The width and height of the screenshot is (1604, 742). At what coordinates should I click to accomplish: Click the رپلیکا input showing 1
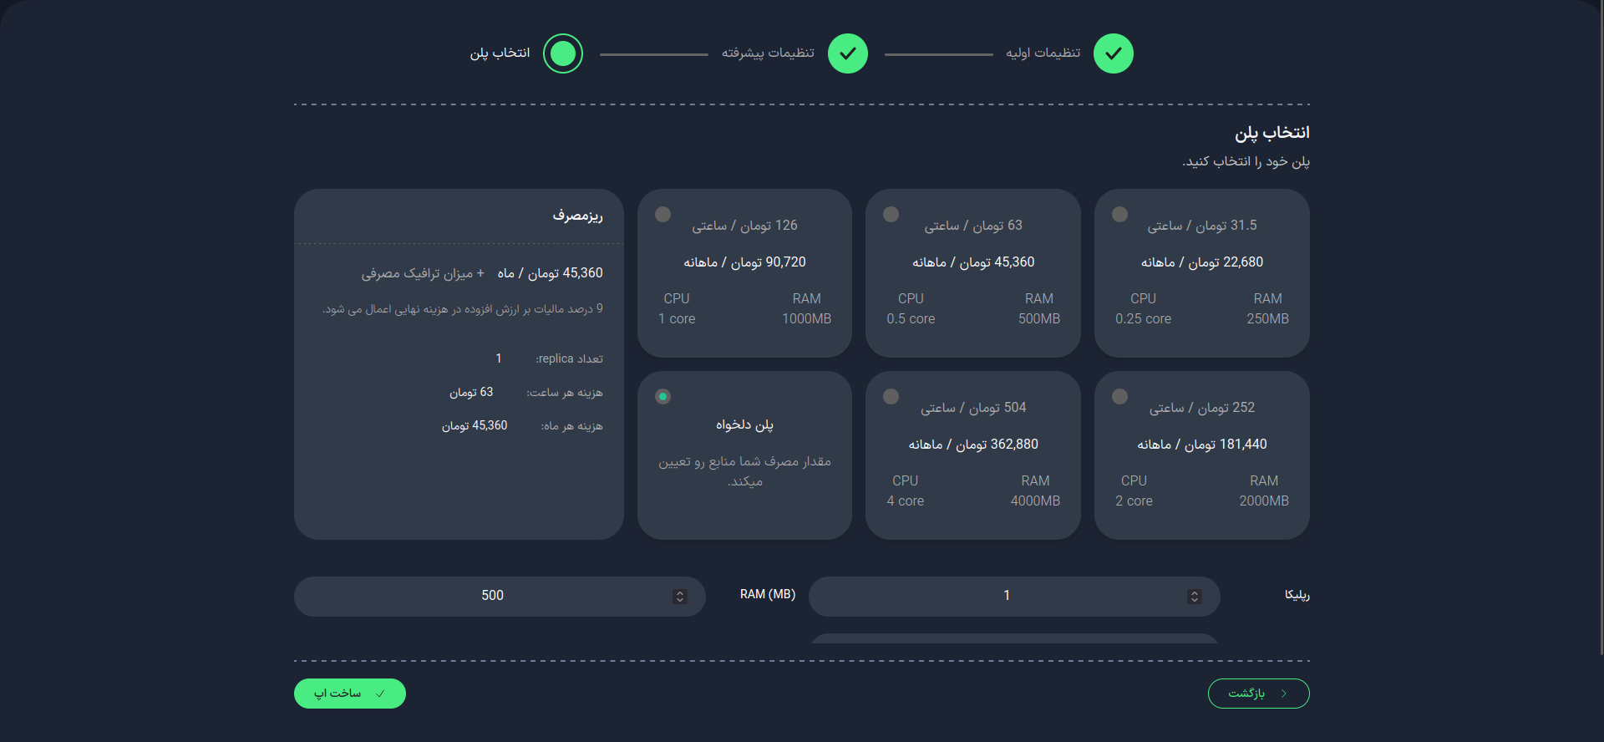click(1014, 597)
